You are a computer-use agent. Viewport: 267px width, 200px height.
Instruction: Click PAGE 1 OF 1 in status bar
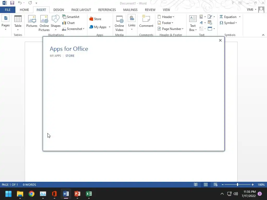point(10,185)
